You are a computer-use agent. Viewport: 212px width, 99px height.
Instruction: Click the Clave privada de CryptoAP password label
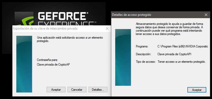pos(53,65)
